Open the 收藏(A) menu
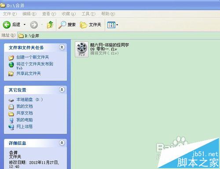220x169 pixels. [x=69, y=14]
